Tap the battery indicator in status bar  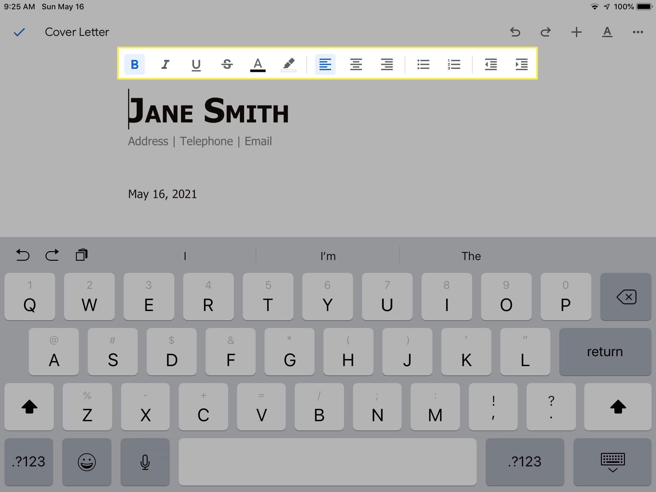pyautogui.click(x=644, y=7)
